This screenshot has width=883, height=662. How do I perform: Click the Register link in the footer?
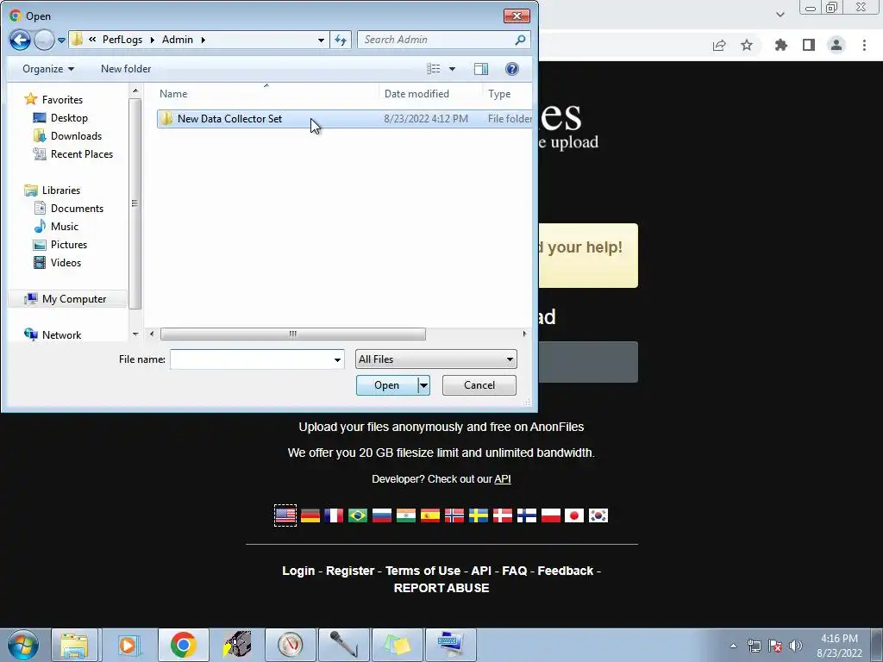click(350, 571)
